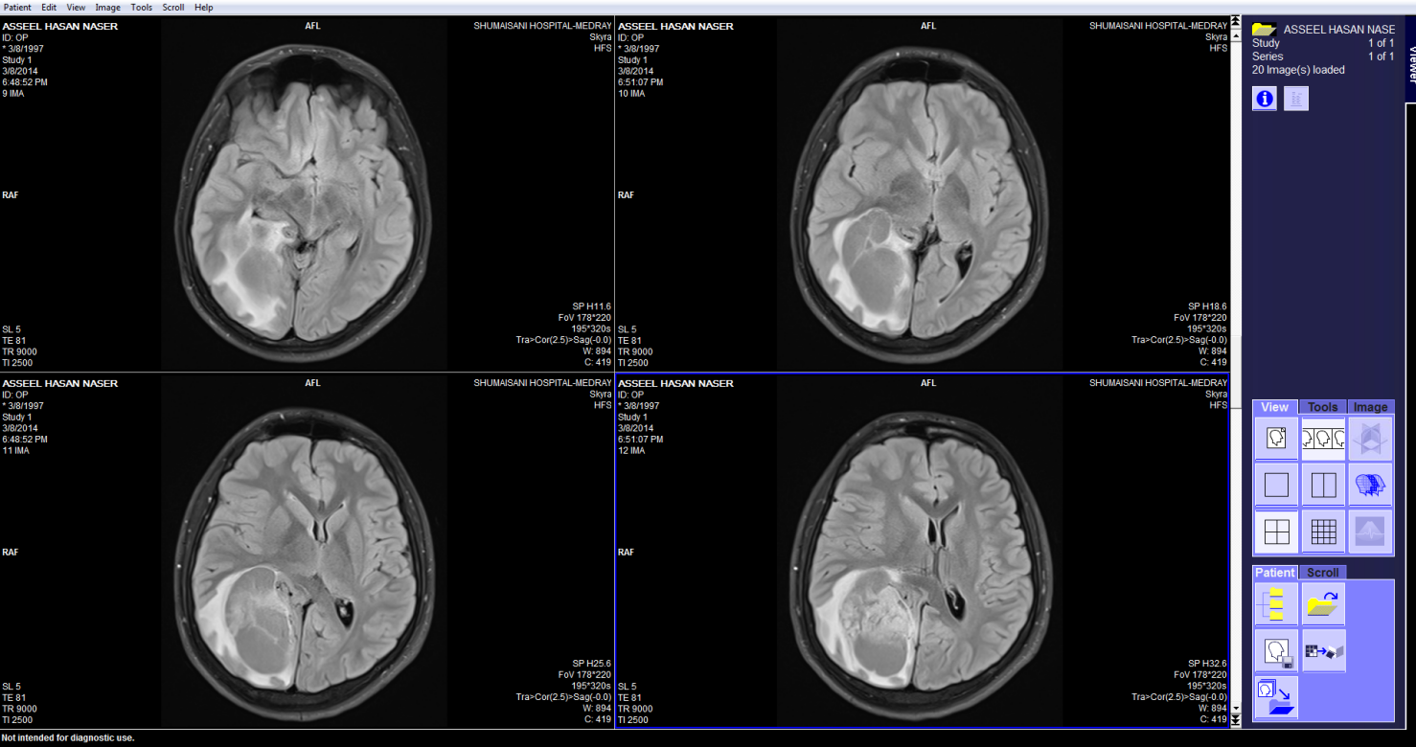Click the greyed-out curve graph icon

click(x=1370, y=532)
